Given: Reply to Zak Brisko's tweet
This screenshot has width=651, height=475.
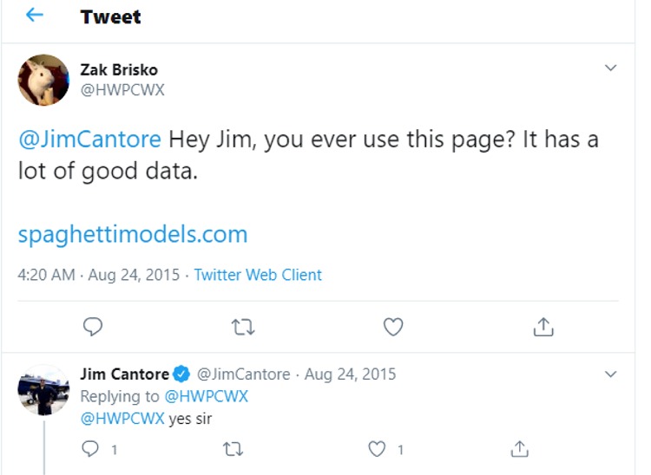Looking at the screenshot, I should click(94, 326).
